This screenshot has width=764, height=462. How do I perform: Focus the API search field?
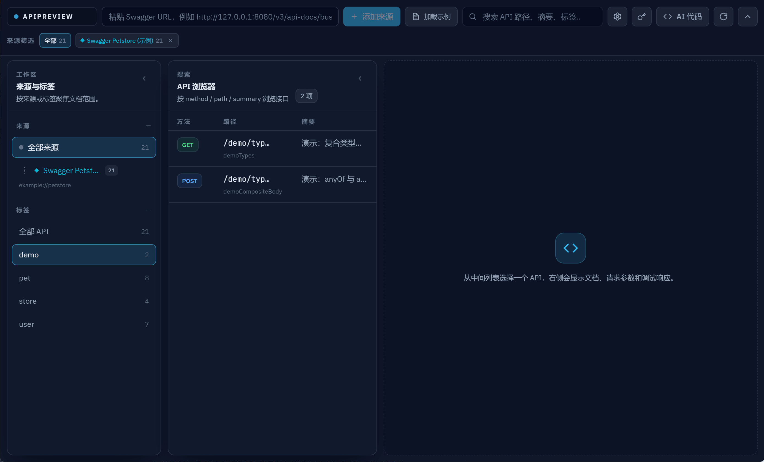coord(532,17)
